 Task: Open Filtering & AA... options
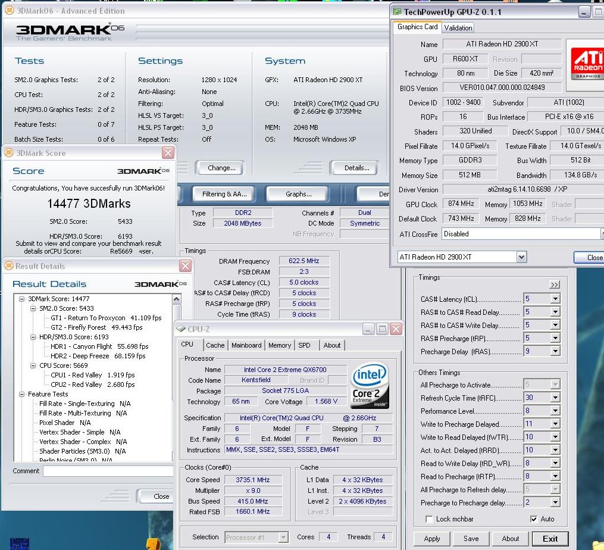(x=224, y=194)
